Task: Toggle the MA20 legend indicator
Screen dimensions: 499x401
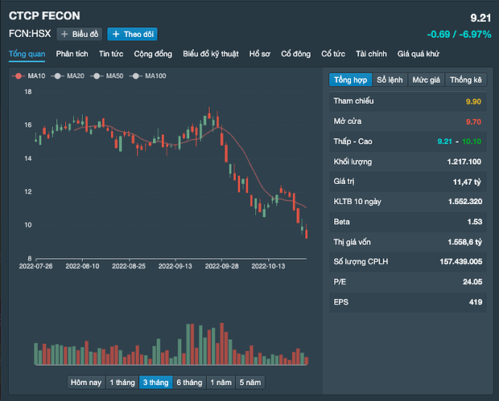Action: 69,76
